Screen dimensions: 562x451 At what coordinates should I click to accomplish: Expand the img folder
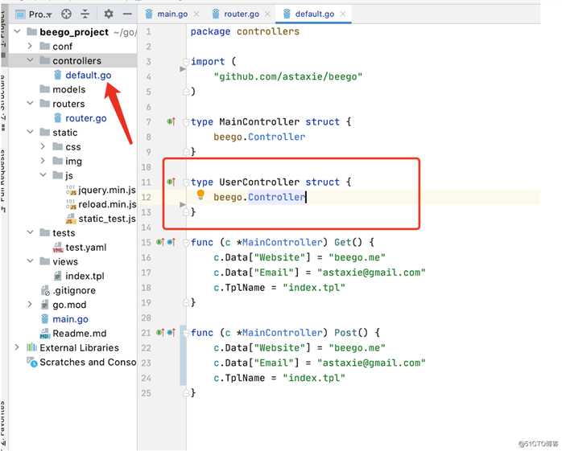pos(43,161)
